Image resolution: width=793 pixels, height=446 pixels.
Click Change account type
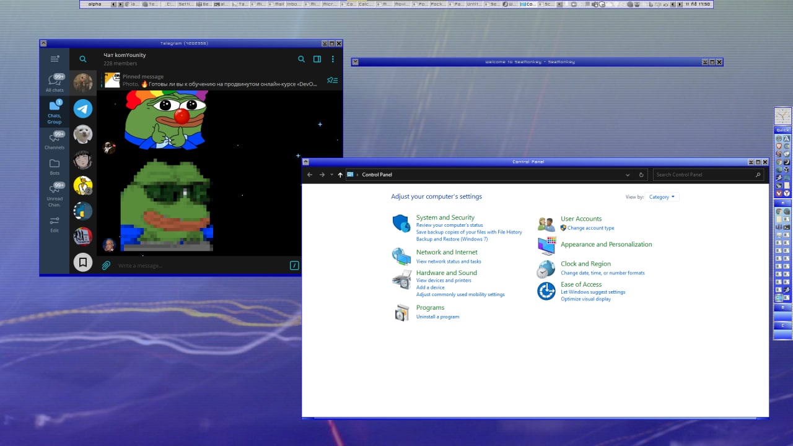pos(591,228)
